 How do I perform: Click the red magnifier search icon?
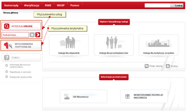tap(7, 26)
